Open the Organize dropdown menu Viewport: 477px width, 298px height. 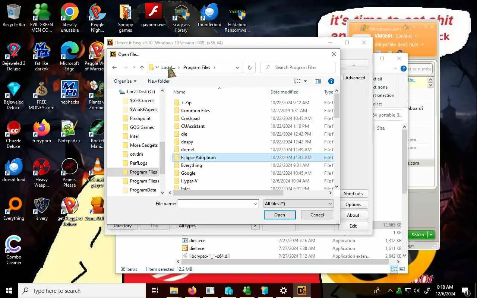125,81
